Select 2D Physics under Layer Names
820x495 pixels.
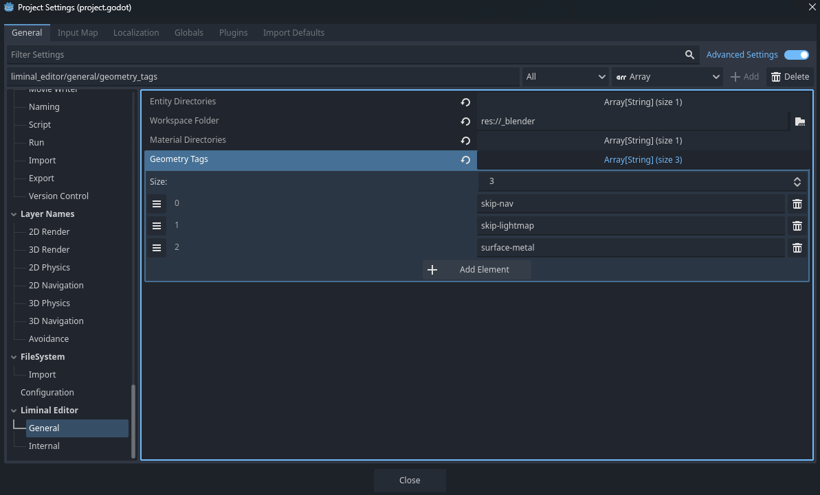49,268
